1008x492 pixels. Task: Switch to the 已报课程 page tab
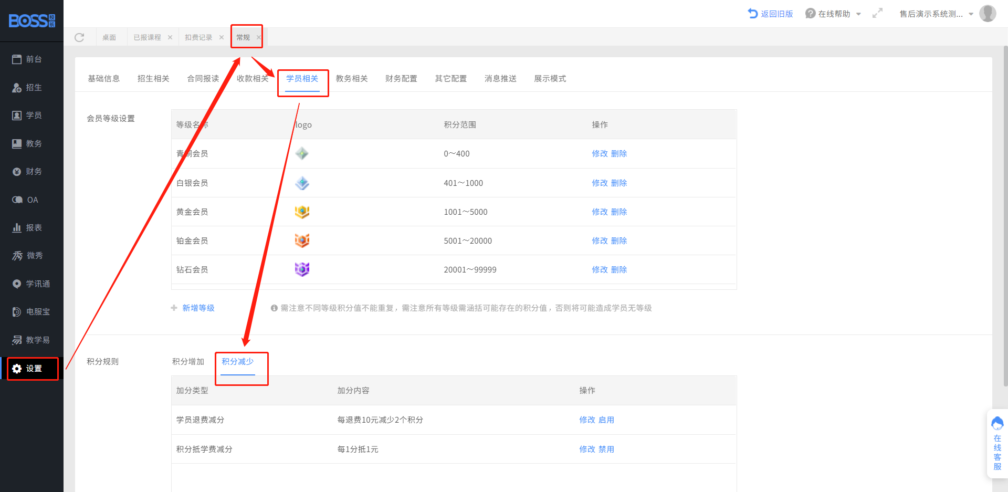(147, 37)
